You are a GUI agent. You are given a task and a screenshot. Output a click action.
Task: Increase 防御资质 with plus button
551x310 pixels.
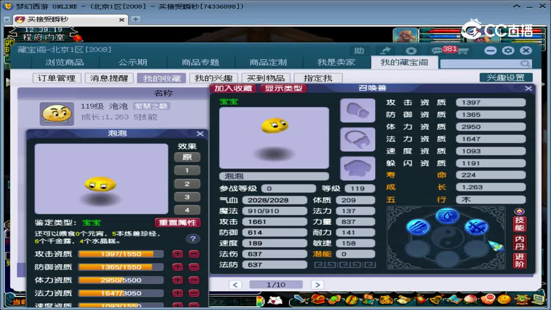tap(178, 267)
